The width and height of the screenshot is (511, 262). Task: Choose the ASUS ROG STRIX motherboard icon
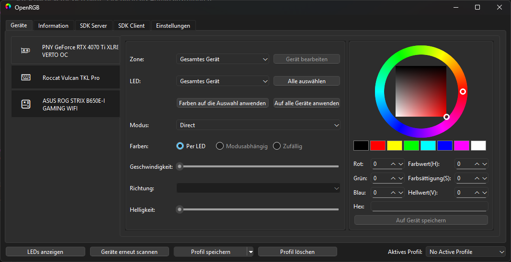click(26, 104)
